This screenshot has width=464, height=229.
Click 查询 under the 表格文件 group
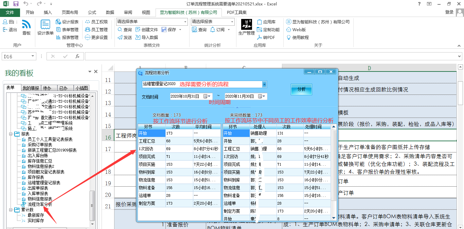click(125, 29)
